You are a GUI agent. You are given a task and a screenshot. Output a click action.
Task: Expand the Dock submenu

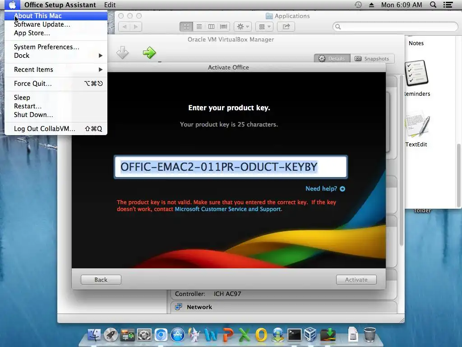pos(55,56)
